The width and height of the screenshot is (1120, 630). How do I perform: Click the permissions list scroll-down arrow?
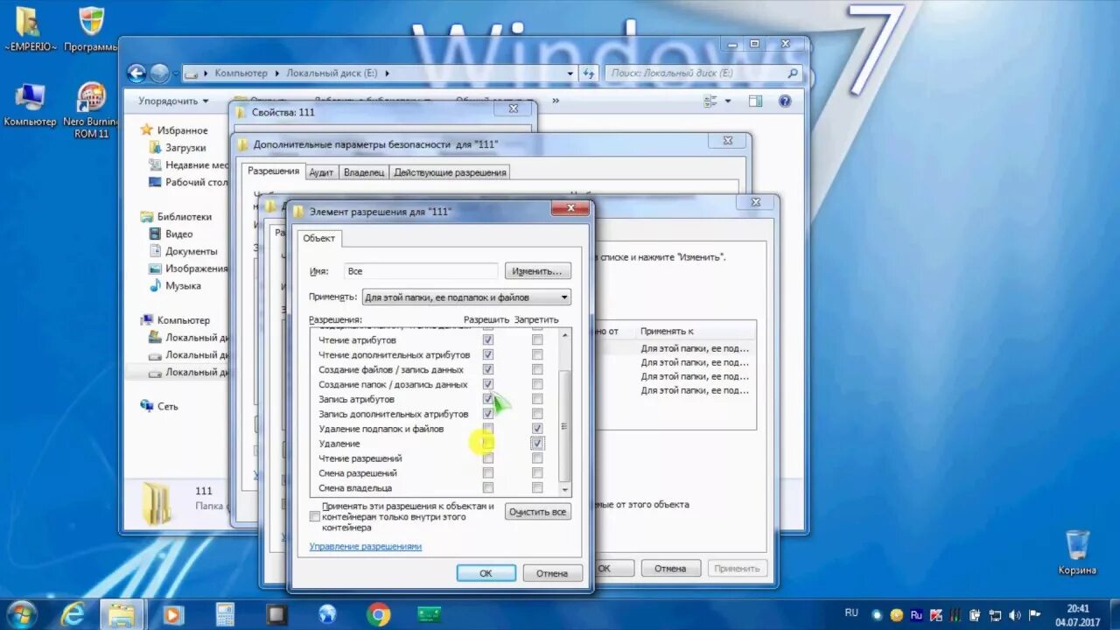pos(564,490)
